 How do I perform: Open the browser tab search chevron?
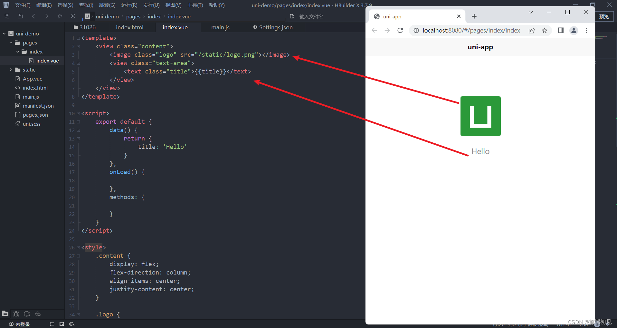tap(531, 12)
